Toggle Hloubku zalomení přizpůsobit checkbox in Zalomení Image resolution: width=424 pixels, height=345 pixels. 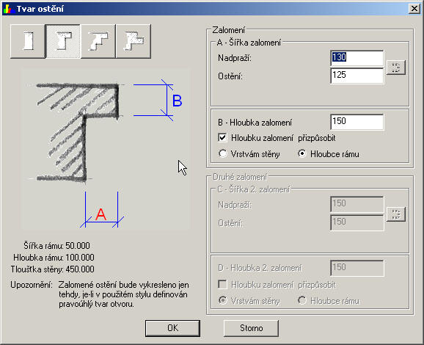[222, 138]
